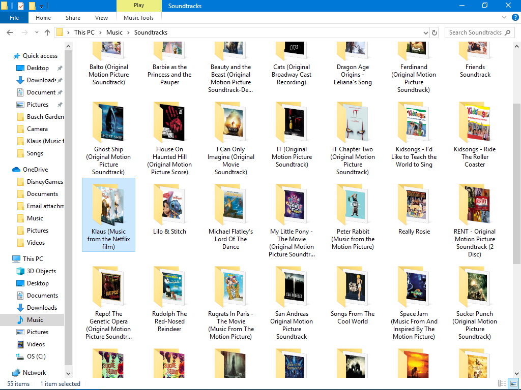This screenshot has height=390, width=521.
Task: Click New Folder icon in title bar
Action: click(x=32, y=6)
